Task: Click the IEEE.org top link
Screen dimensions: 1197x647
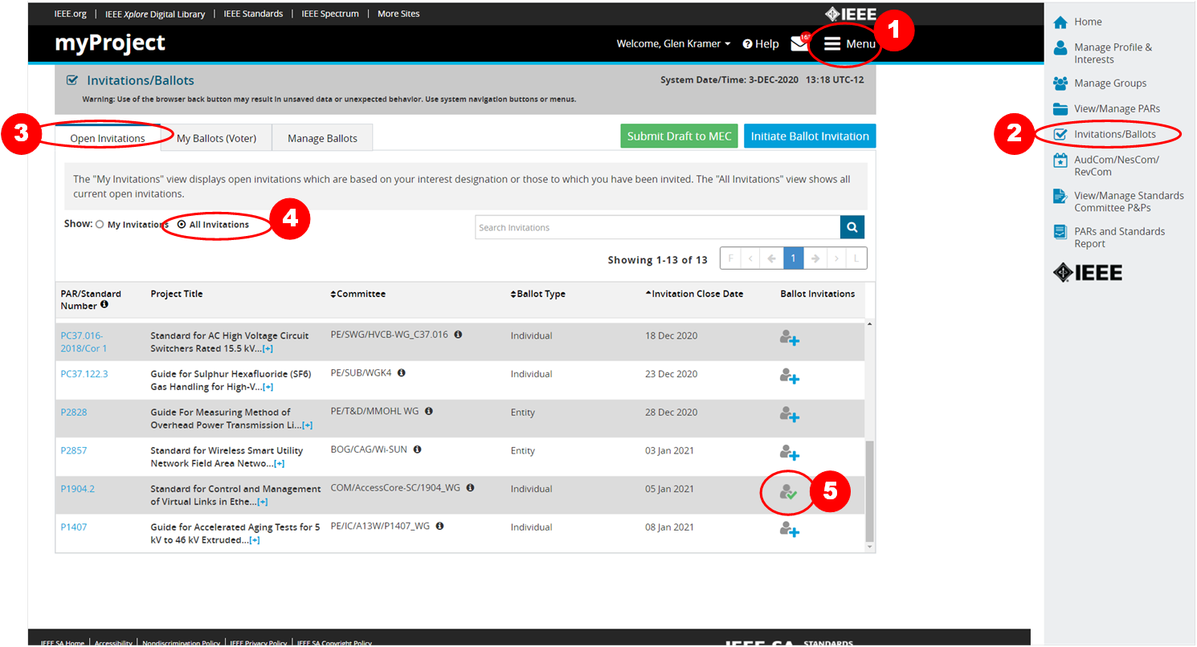Action: 71,14
